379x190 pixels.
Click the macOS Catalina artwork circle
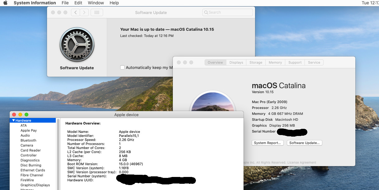pos(212,102)
